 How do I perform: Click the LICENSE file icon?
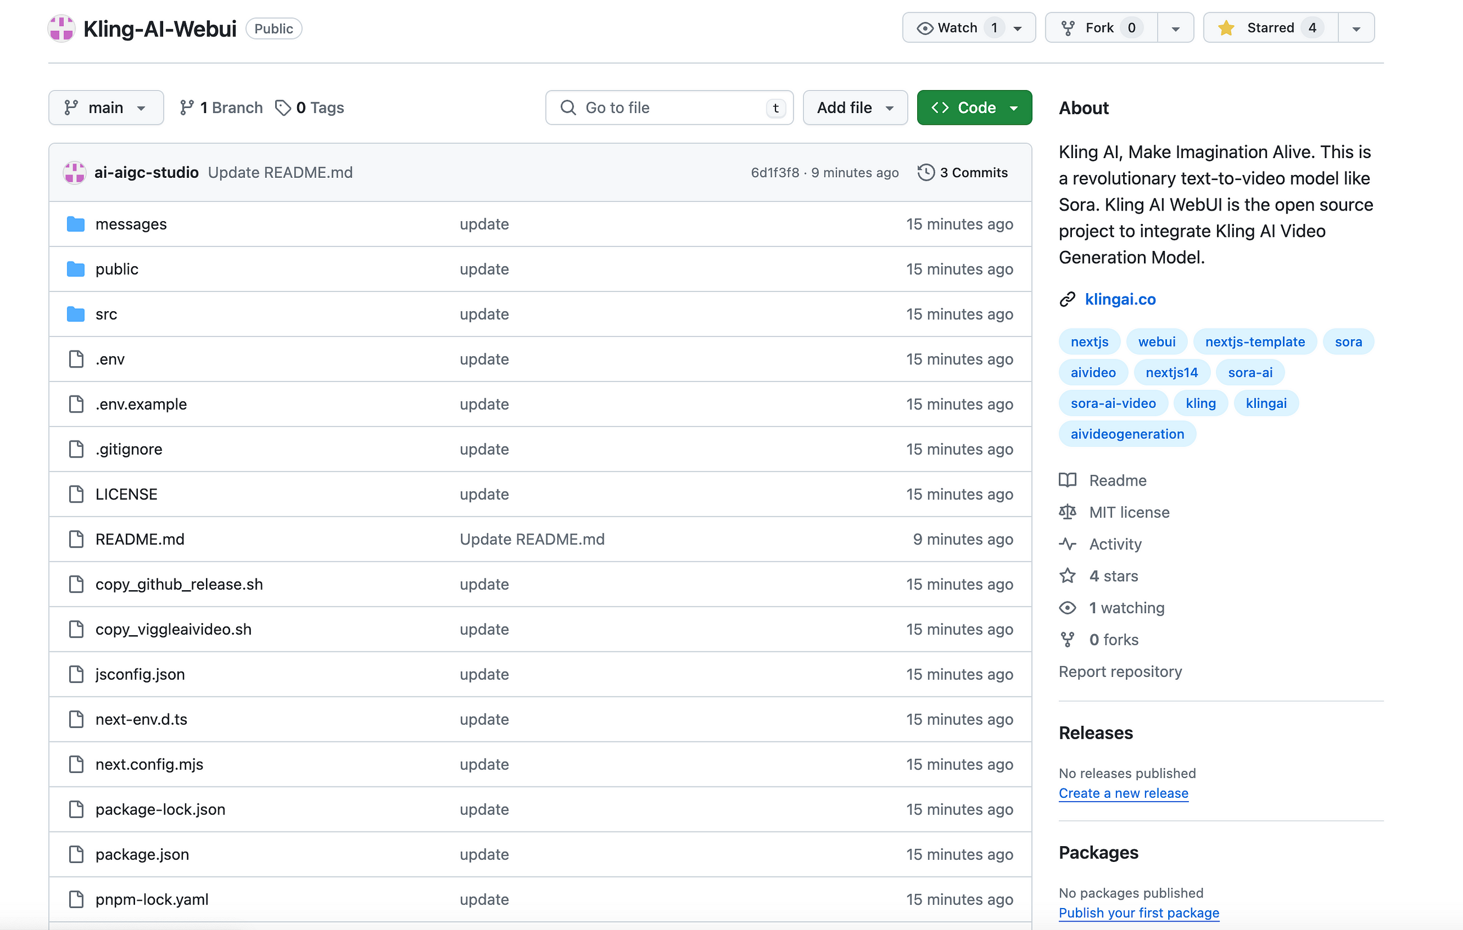pyautogui.click(x=76, y=494)
